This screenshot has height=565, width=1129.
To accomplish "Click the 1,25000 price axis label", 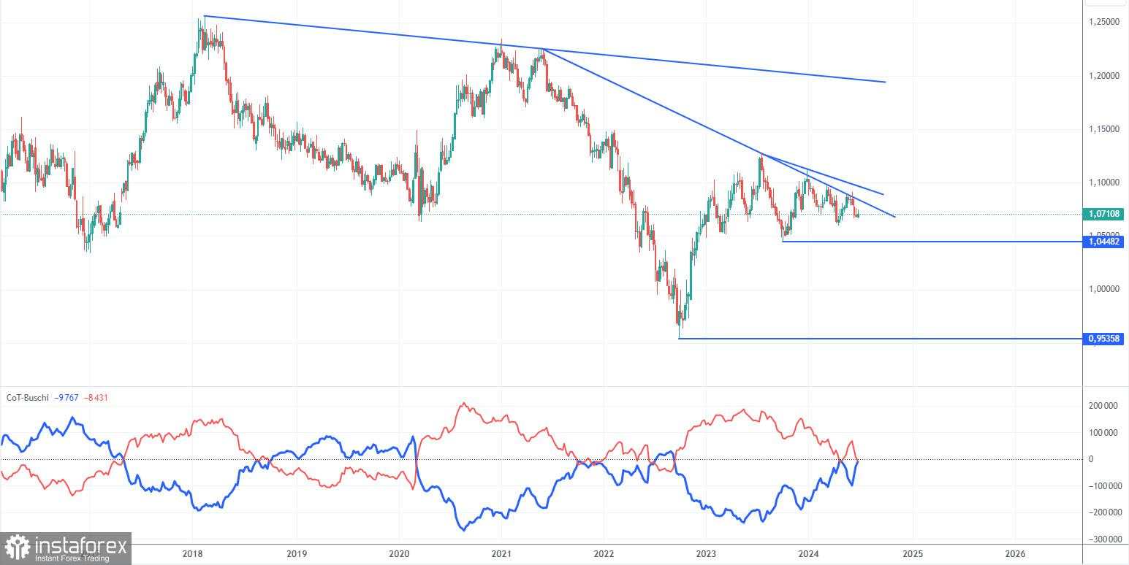I will pos(1103,23).
